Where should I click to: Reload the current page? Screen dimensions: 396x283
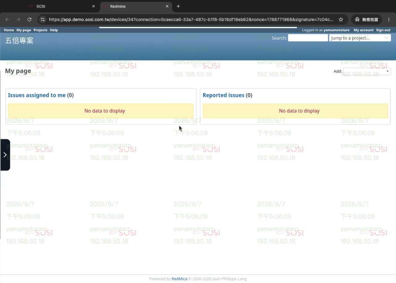point(29,19)
